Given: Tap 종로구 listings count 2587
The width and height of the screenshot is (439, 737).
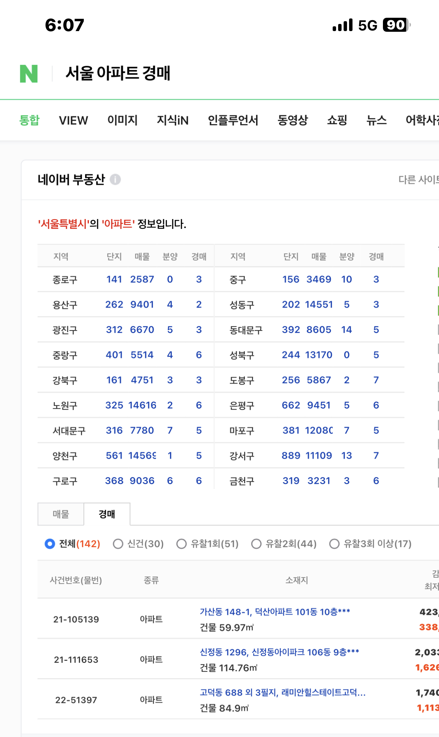Looking at the screenshot, I should point(142,279).
